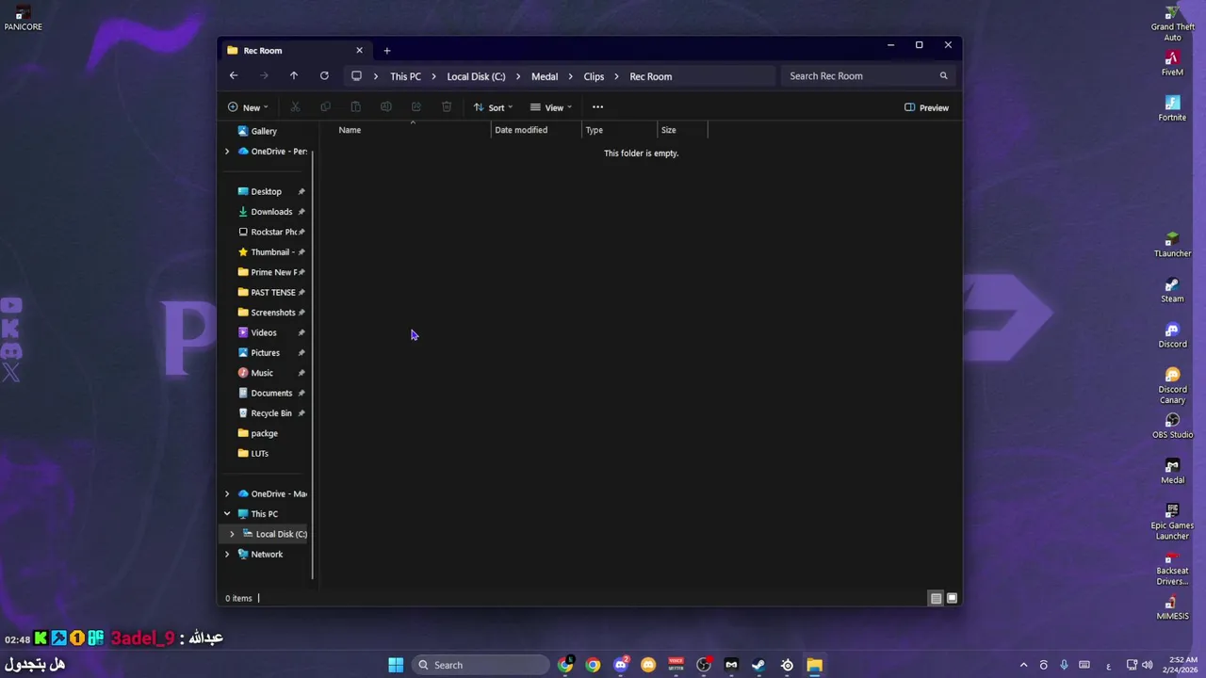Image resolution: width=1206 pixels, height=678 pixels.
Task: Expand OneDrive - Personal tree node
Action: (227, 152)
